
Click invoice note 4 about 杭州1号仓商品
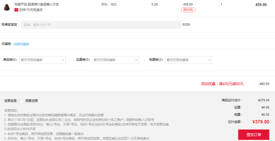click(x=44, y=134)
